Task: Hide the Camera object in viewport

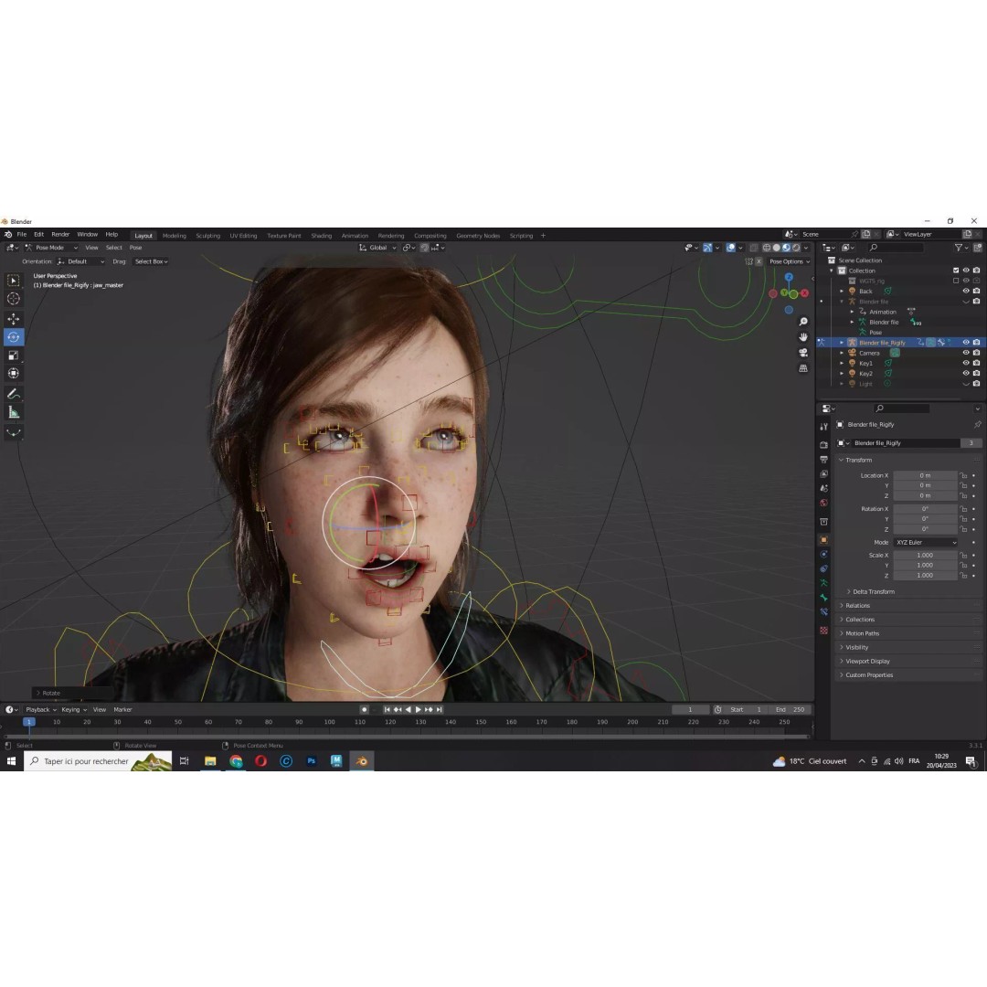Action: point(966,353)
